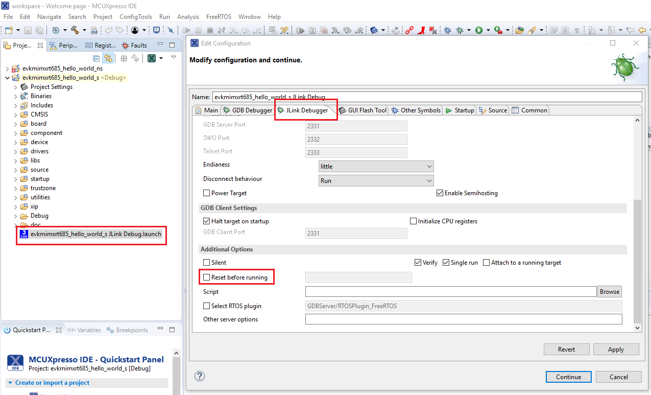Click the red boot toolbar icon
651x395 pixels.
(421, 30)
